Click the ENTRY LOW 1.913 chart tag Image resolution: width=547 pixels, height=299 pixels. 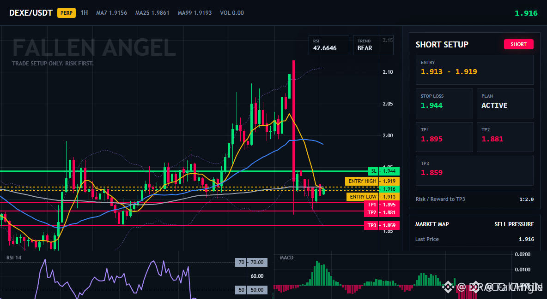point(373,197)
